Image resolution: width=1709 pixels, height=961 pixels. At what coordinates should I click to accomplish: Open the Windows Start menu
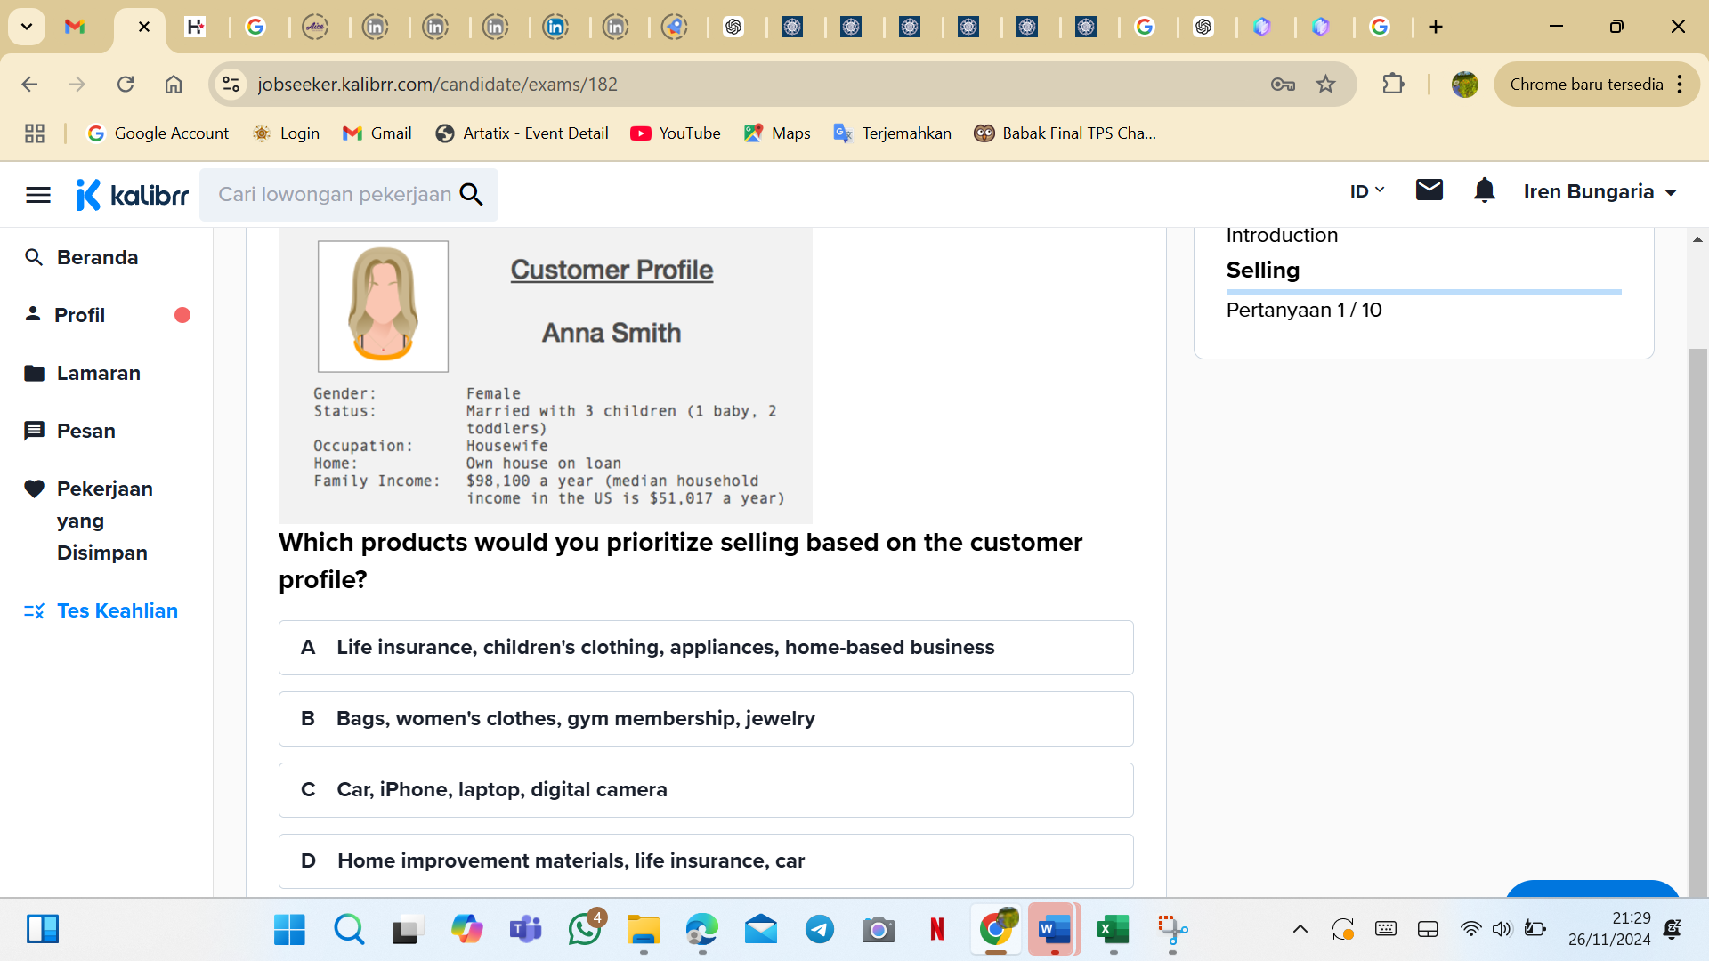[x=289, y=930]
